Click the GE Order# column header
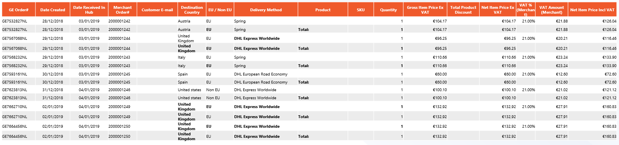This screenshot has width=619, height=145. (x=18, y=10)
